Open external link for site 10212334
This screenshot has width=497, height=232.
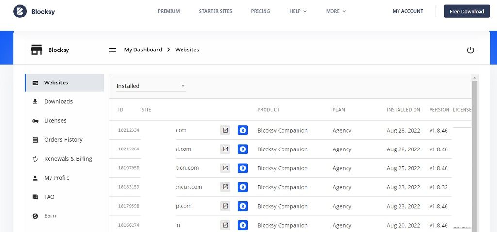point(225,130)
